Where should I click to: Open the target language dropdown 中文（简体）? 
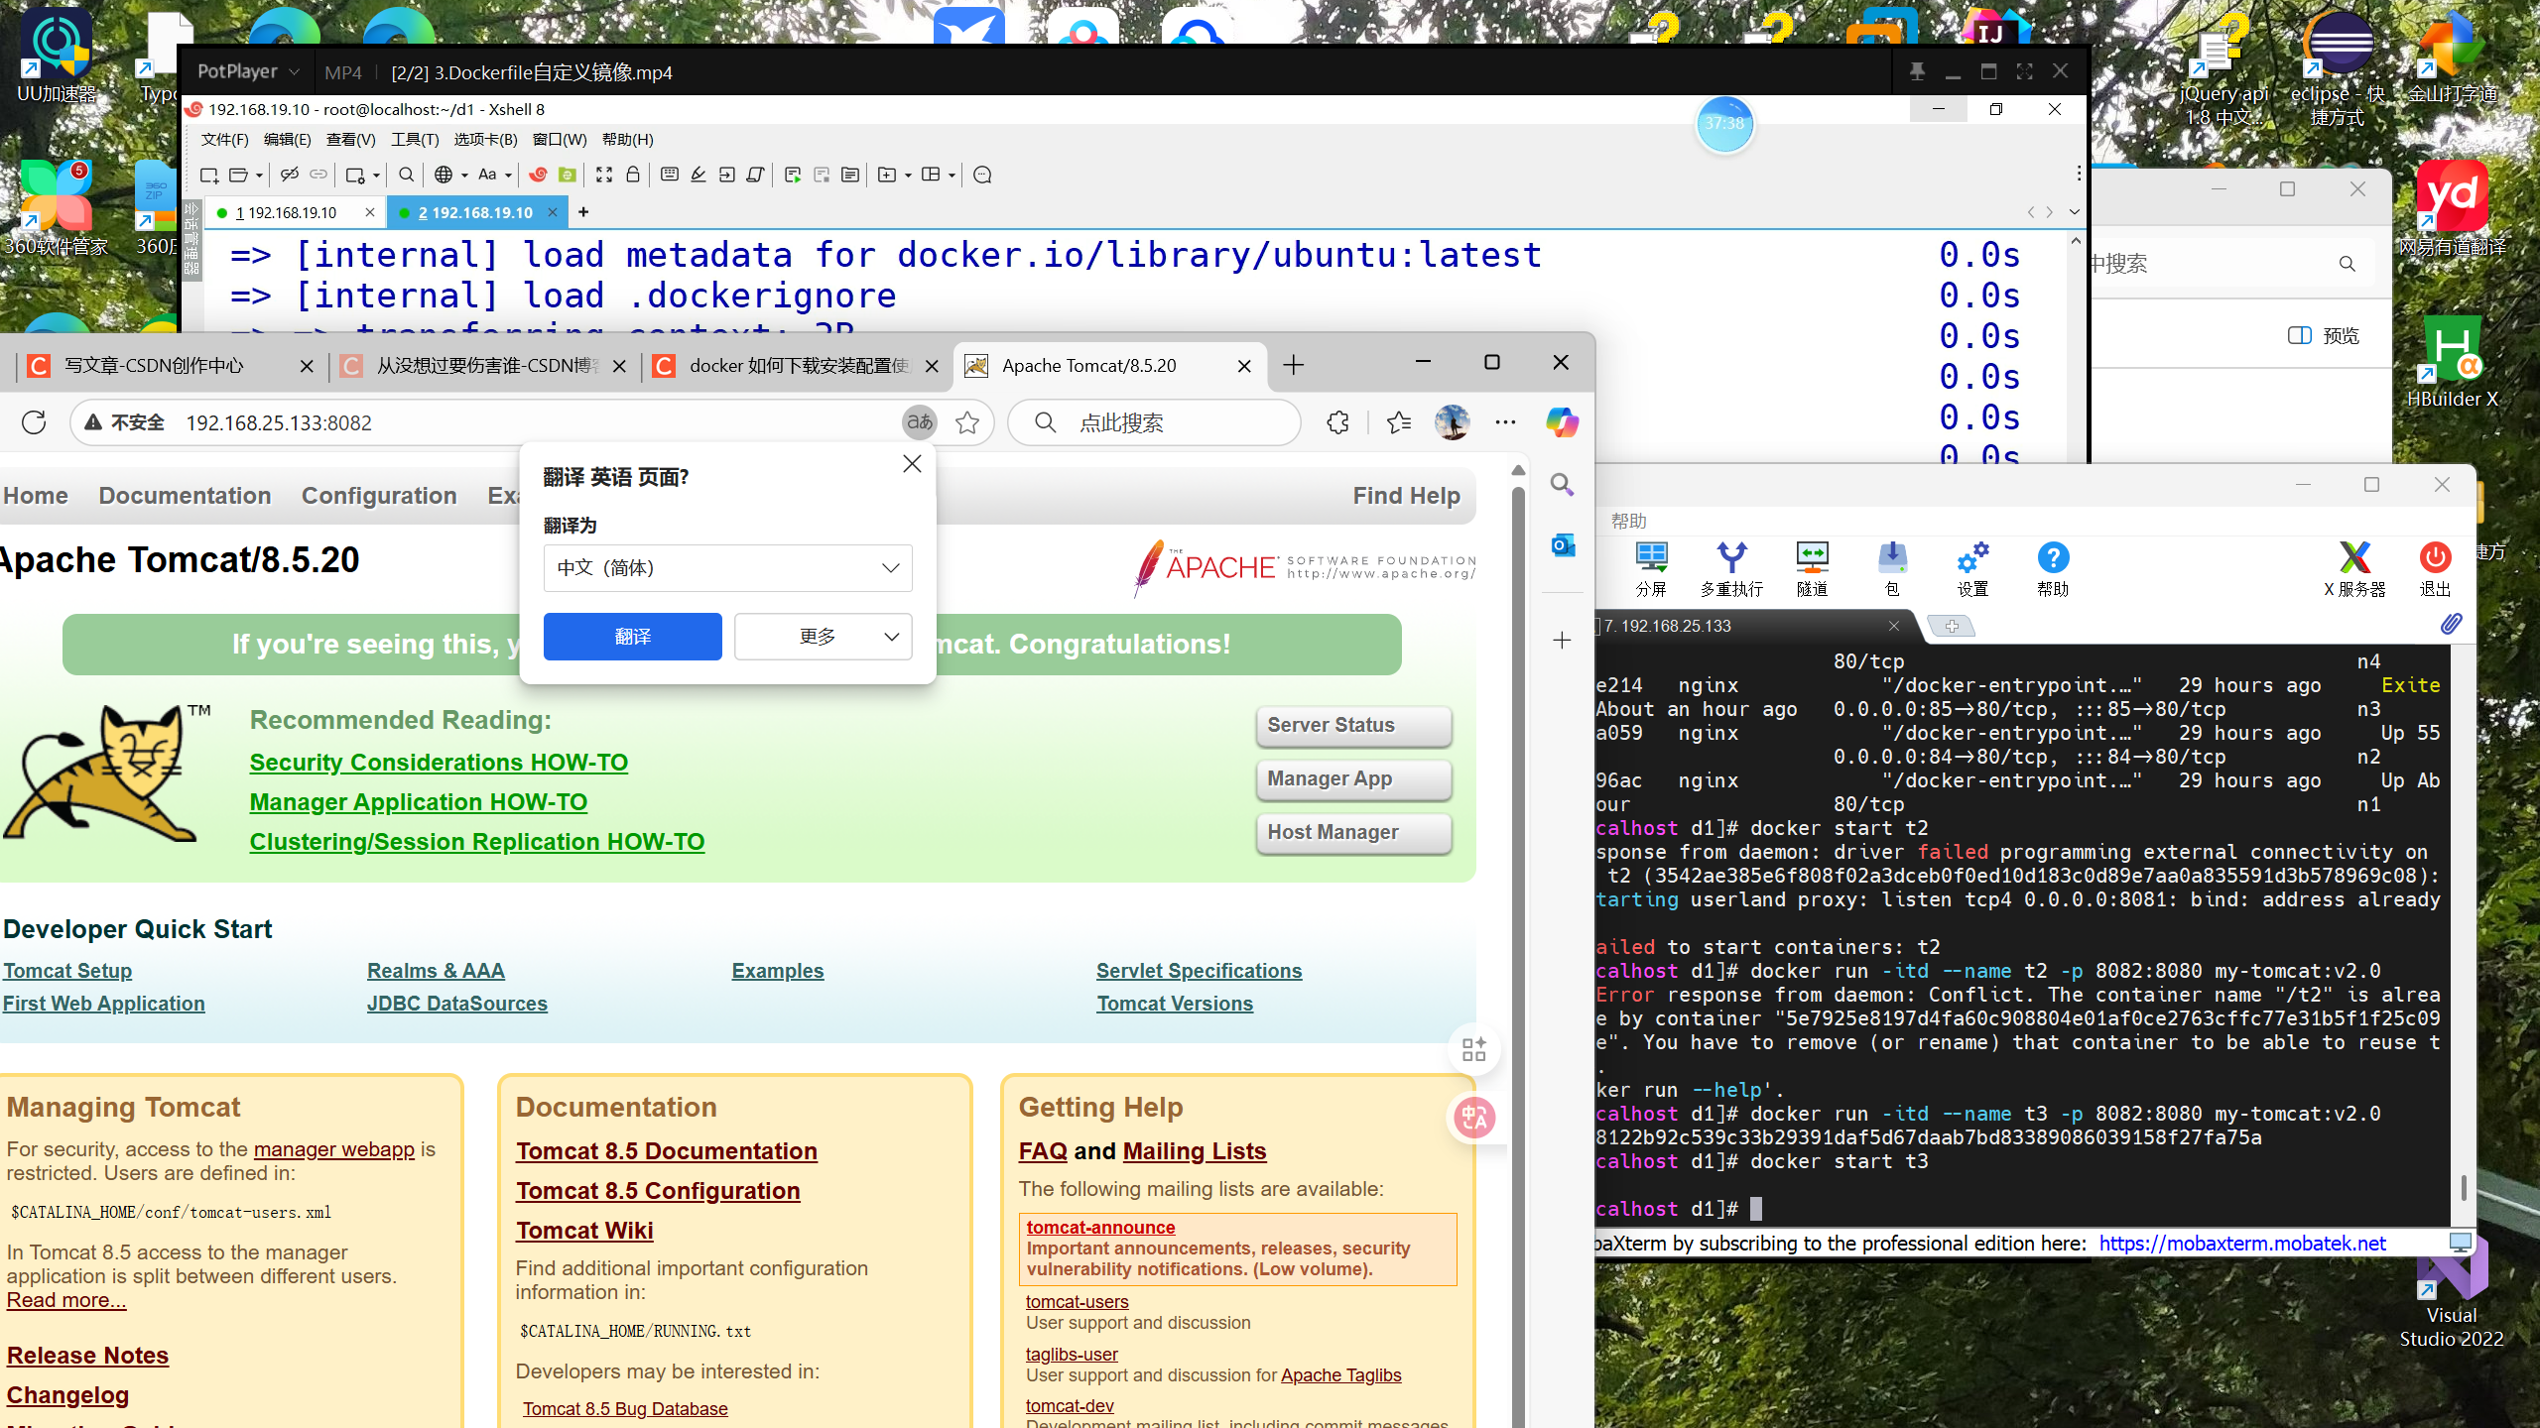pos(727,567)
